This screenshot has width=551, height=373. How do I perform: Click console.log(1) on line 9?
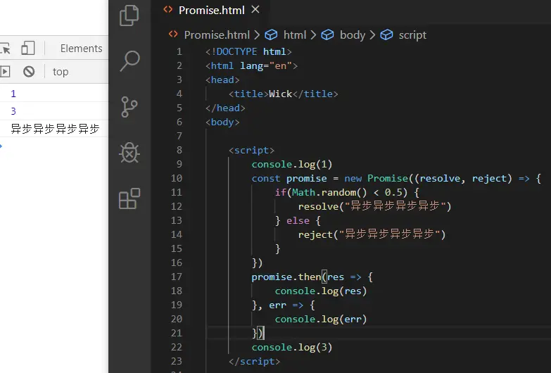[291, 164]
